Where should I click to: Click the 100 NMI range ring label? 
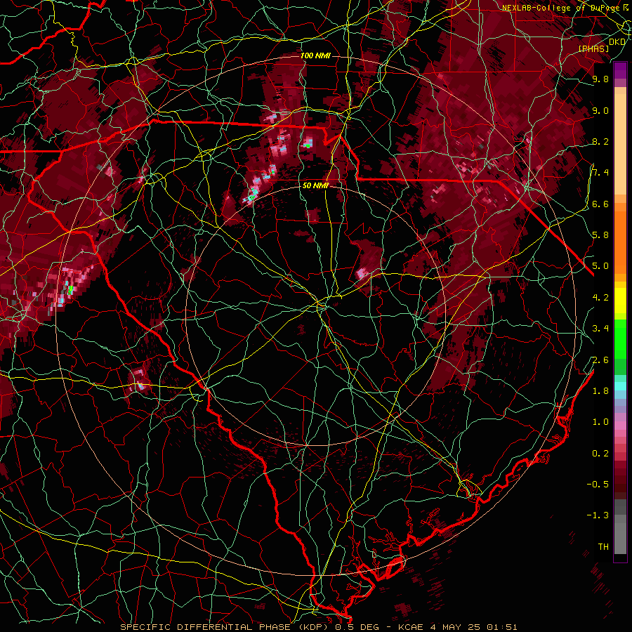point(315,55)
